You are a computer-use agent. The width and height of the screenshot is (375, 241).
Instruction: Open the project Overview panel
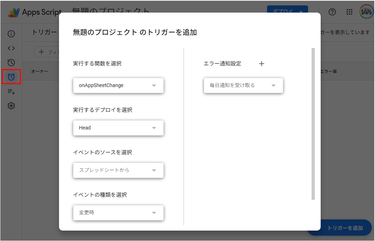(11, 33)
